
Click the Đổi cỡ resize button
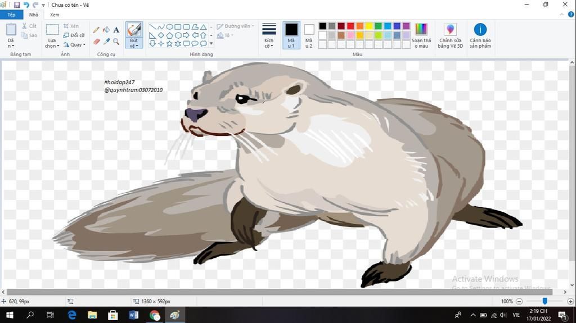74,35
